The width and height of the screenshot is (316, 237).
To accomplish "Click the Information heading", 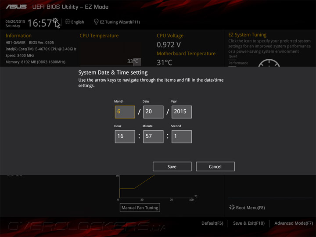I will tap(18, 36).
